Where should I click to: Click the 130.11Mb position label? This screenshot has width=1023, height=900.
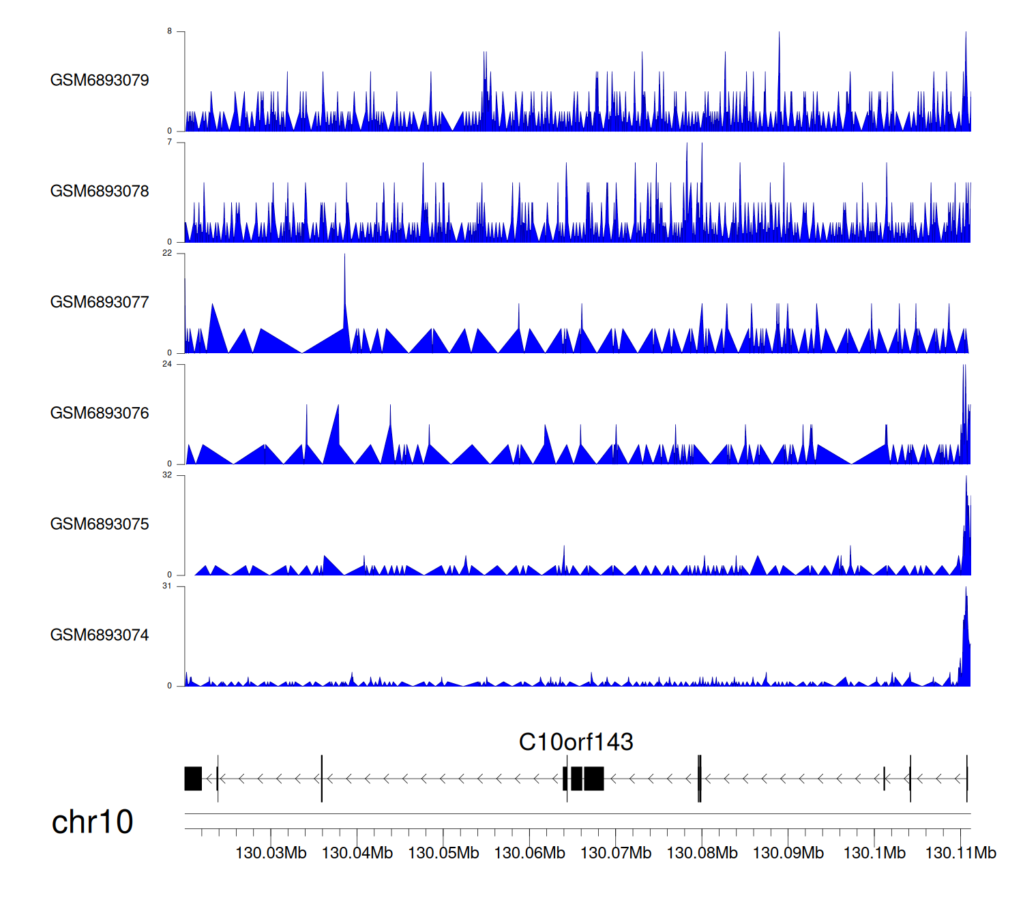[x=960, y=853]
